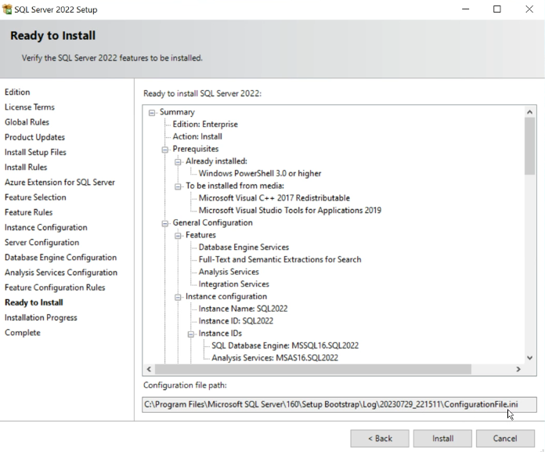This screenshot has height=452, width=545.
Task: Click the horizontal scrollbar thumb in summary
Action: coord(312,369)
